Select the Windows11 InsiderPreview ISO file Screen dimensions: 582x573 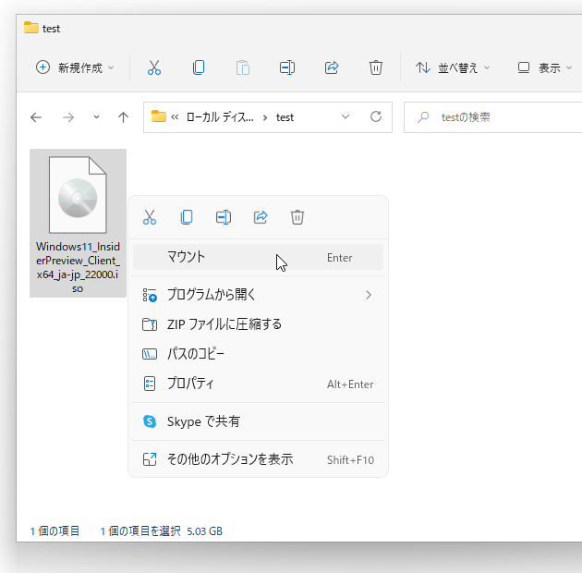[x=78, y=223]
